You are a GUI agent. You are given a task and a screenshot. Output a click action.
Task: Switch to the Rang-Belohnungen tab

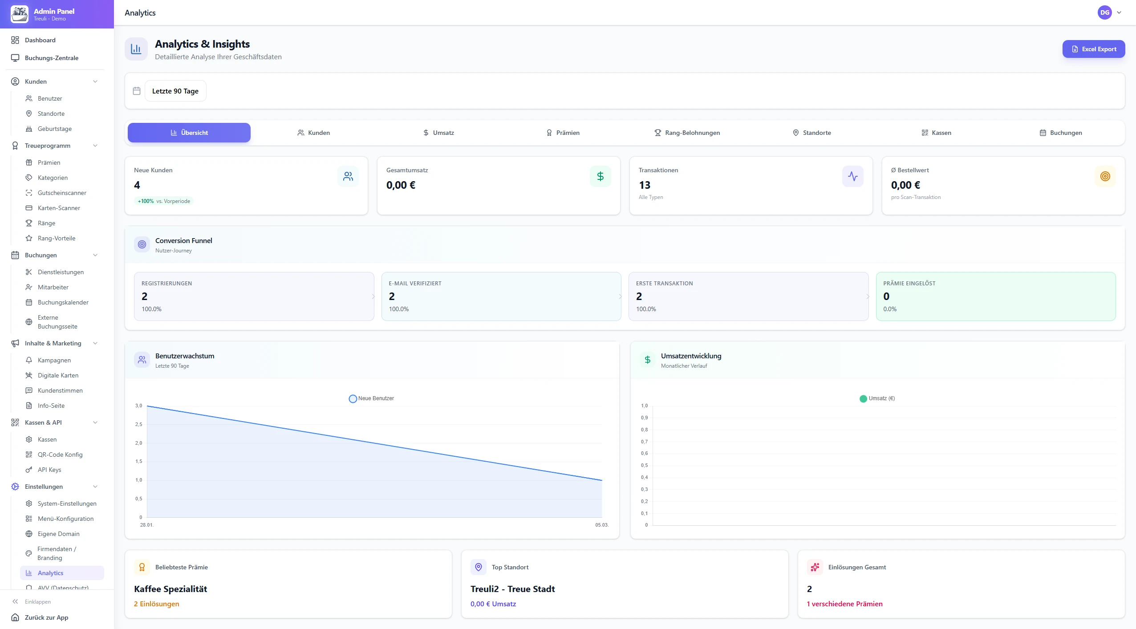[687, 133]
